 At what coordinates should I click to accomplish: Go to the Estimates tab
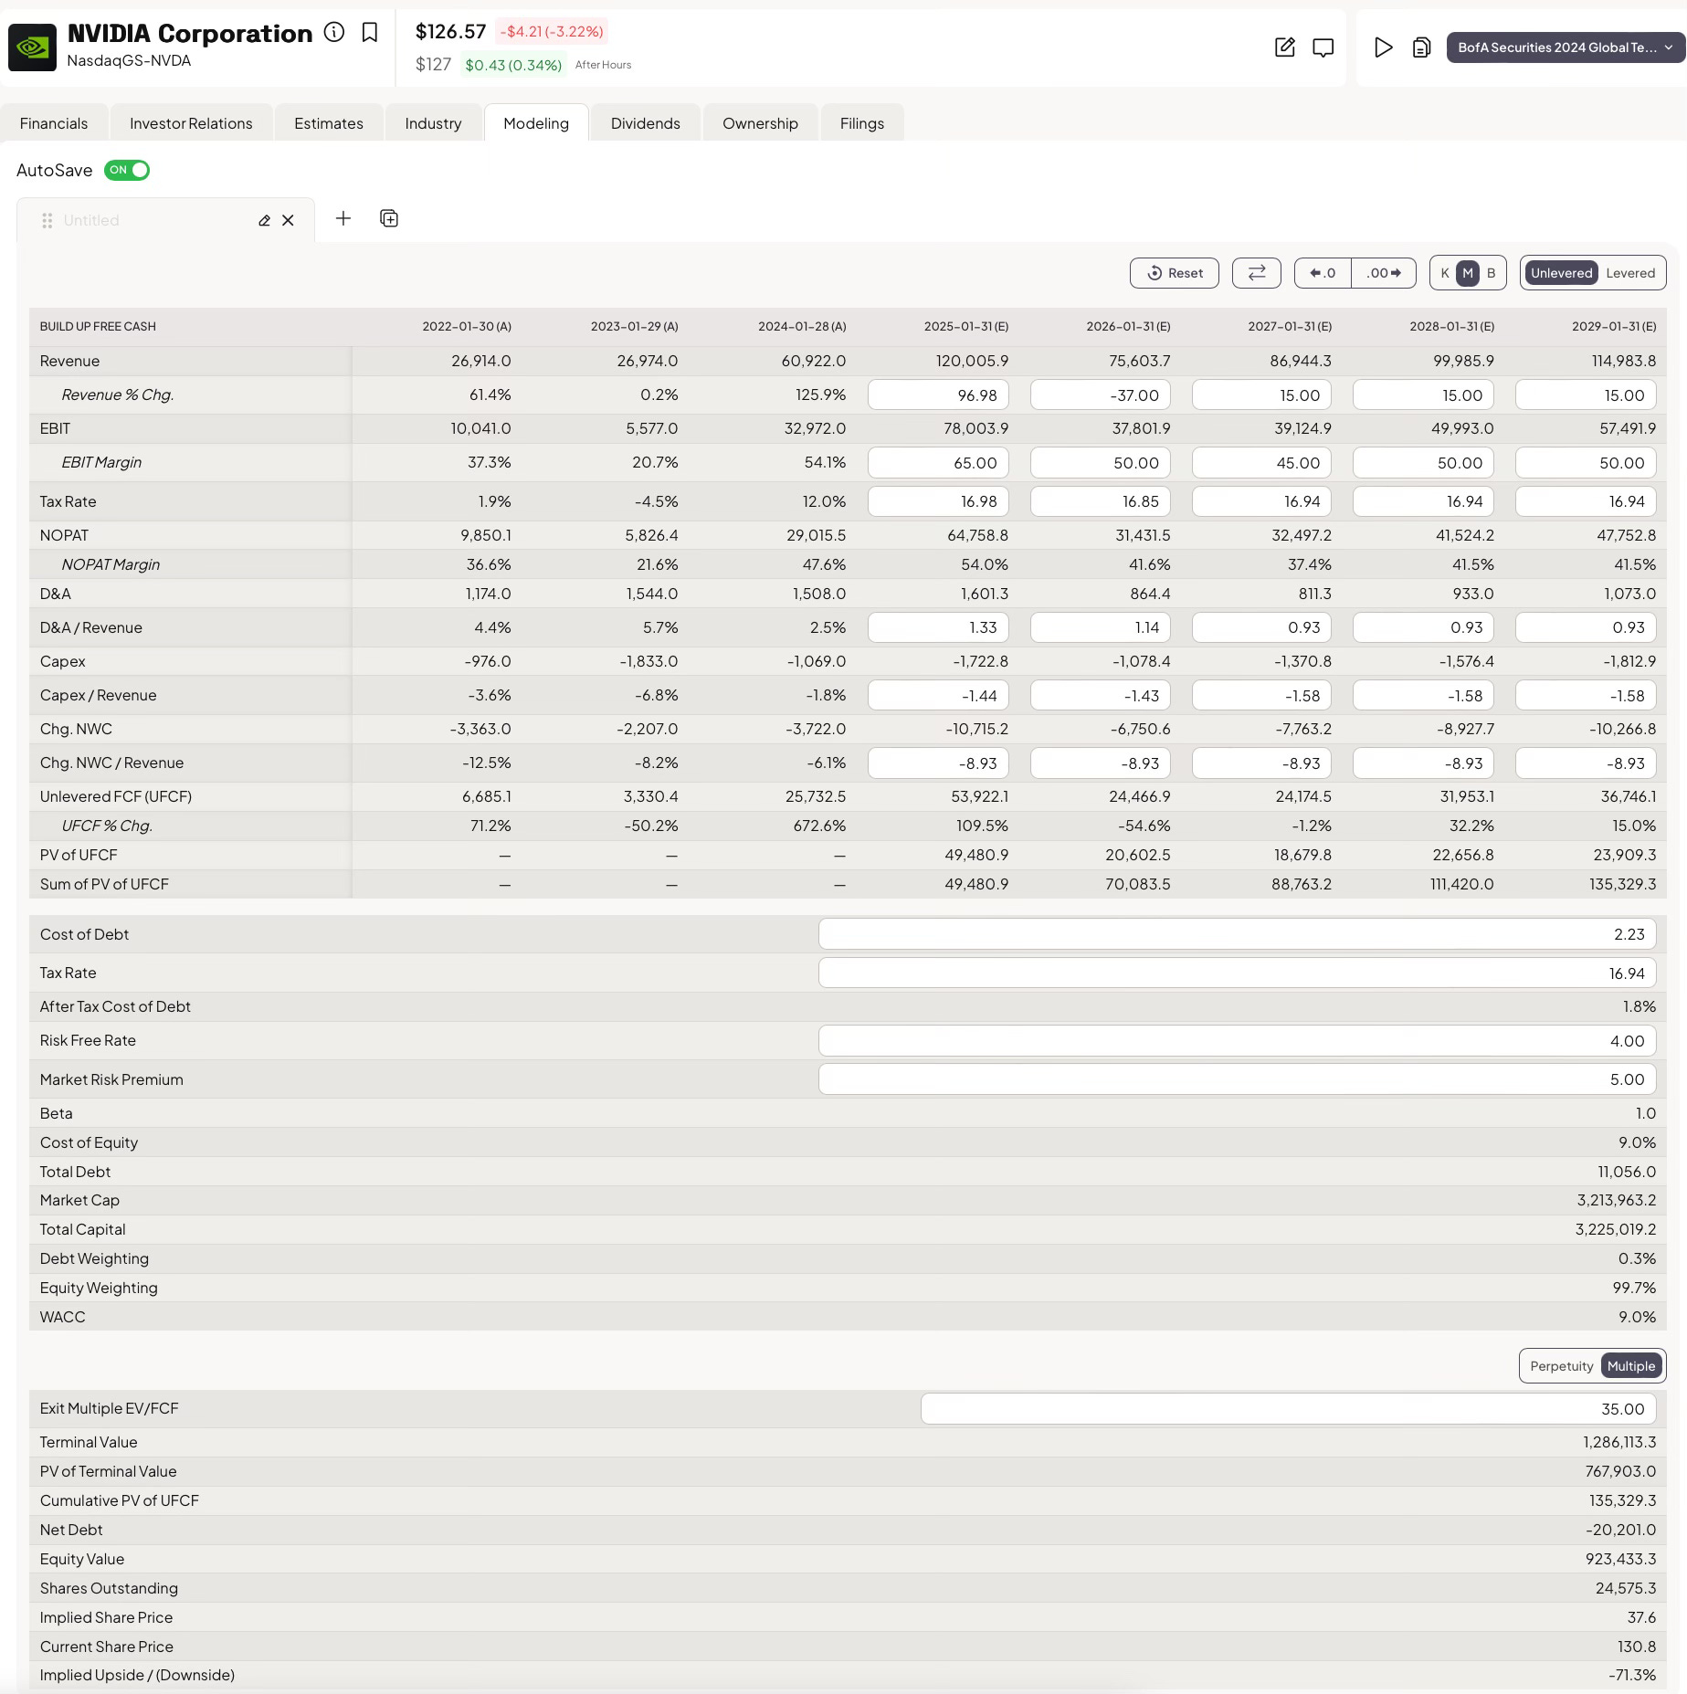coord(329,123)
